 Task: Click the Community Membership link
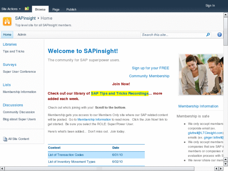149,76
